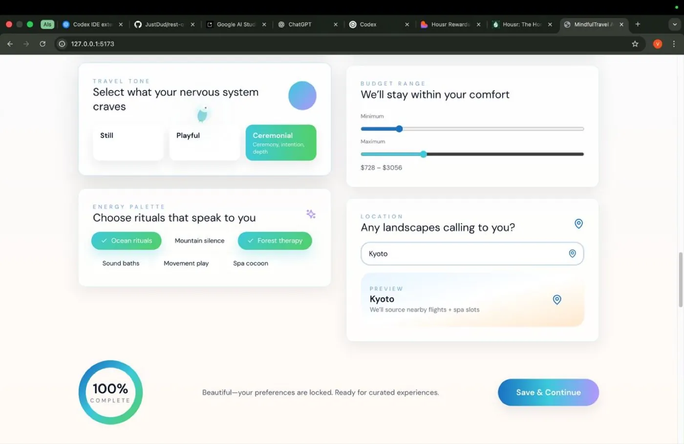Toggle the Forest therapy chip off
Screen dimensions: 684x444
(275, 241)
